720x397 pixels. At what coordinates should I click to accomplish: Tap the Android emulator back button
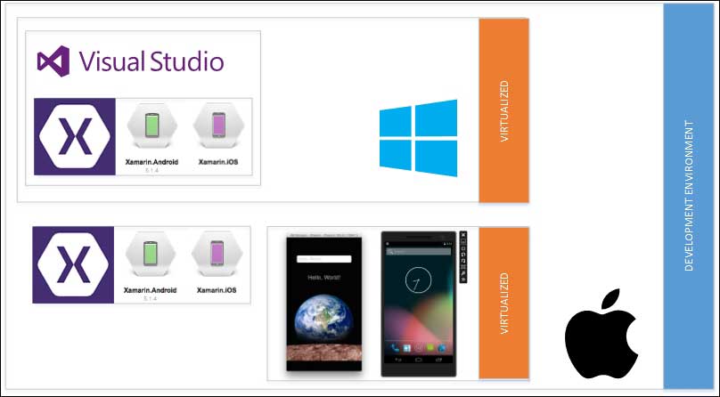click(398, 360)
